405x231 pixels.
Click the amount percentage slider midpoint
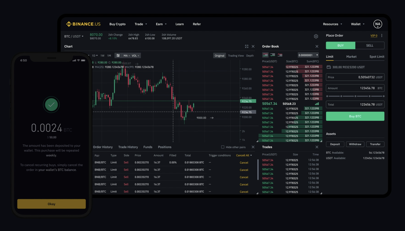pyautogui.click(x=356, y=96)
